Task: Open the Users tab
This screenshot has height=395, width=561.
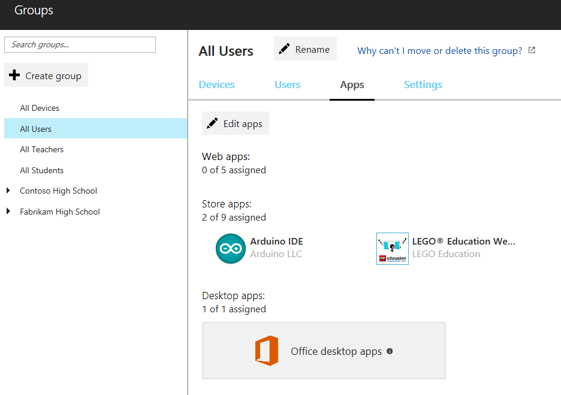Action: (x=287, y=85)
